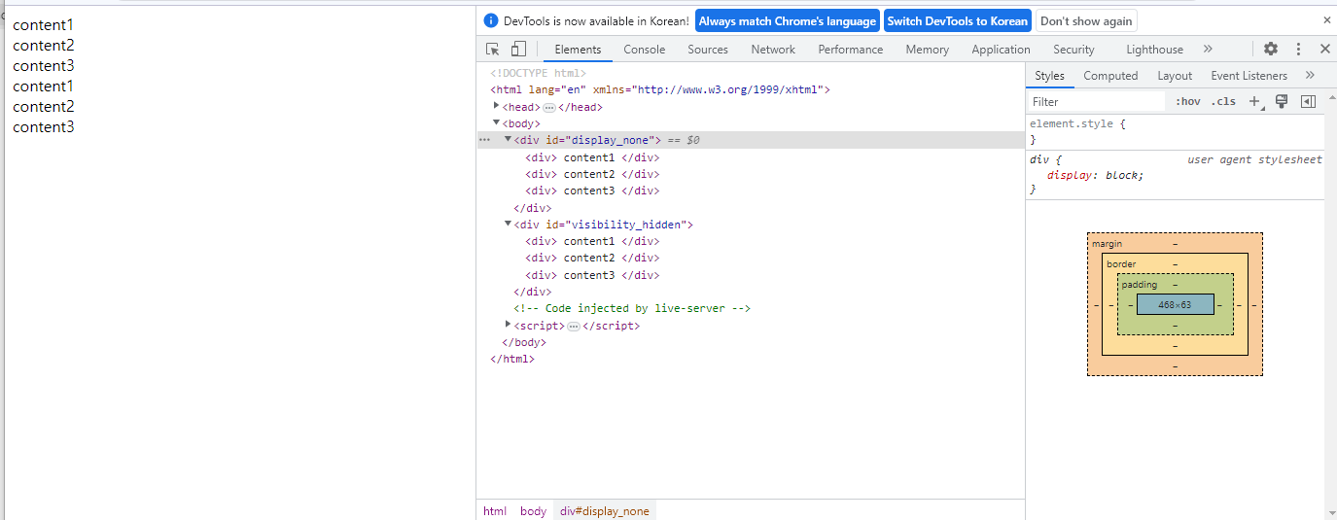Open actions dots beside display_none div

point(484,140)
